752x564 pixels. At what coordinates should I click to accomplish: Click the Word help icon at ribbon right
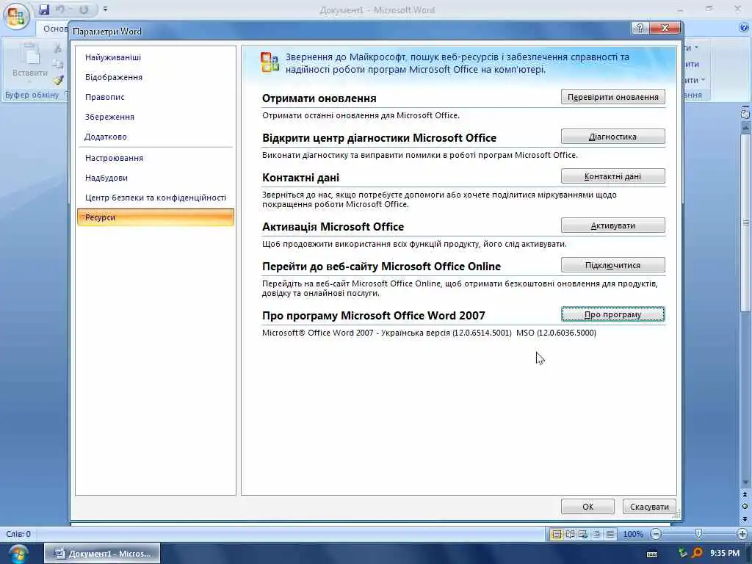tap(744, 28)
